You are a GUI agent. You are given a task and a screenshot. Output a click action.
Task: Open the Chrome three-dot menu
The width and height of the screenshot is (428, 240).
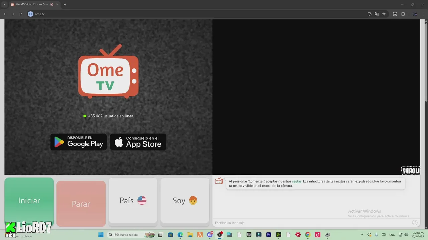click(423, 14)
